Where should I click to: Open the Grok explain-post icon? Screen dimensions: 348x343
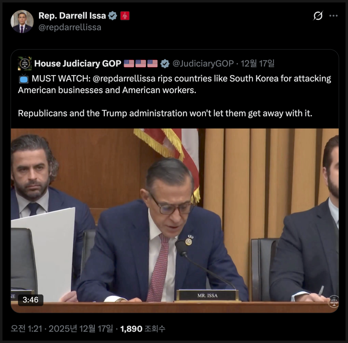click(318, 16)
